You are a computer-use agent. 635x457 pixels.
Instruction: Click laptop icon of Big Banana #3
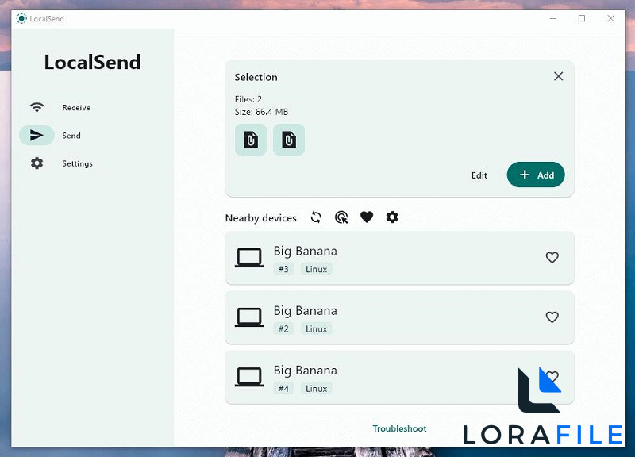point(249,258)
